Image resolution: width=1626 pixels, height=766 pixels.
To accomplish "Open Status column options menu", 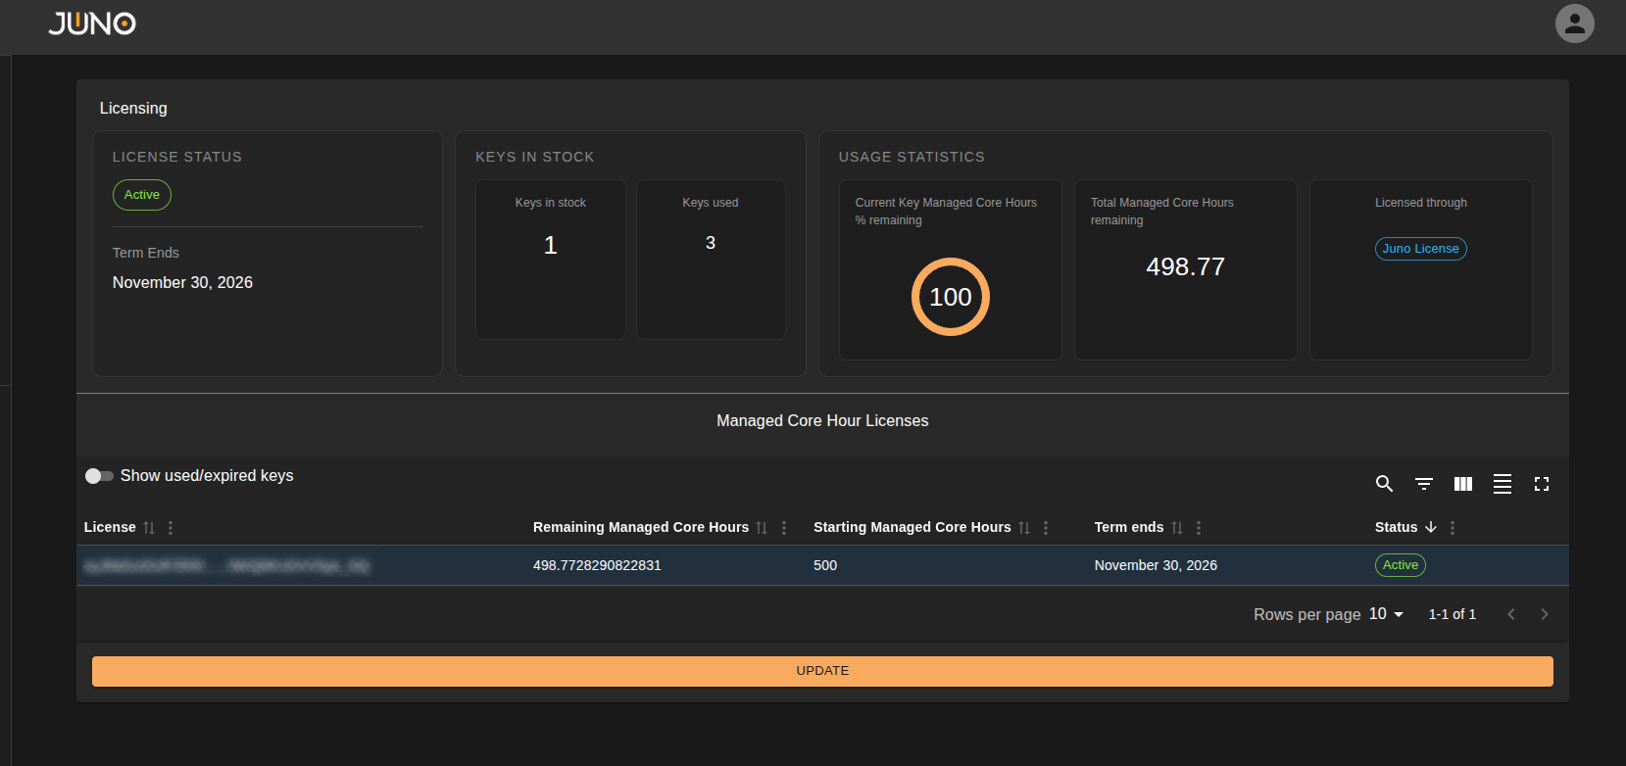I will 1453,528.
